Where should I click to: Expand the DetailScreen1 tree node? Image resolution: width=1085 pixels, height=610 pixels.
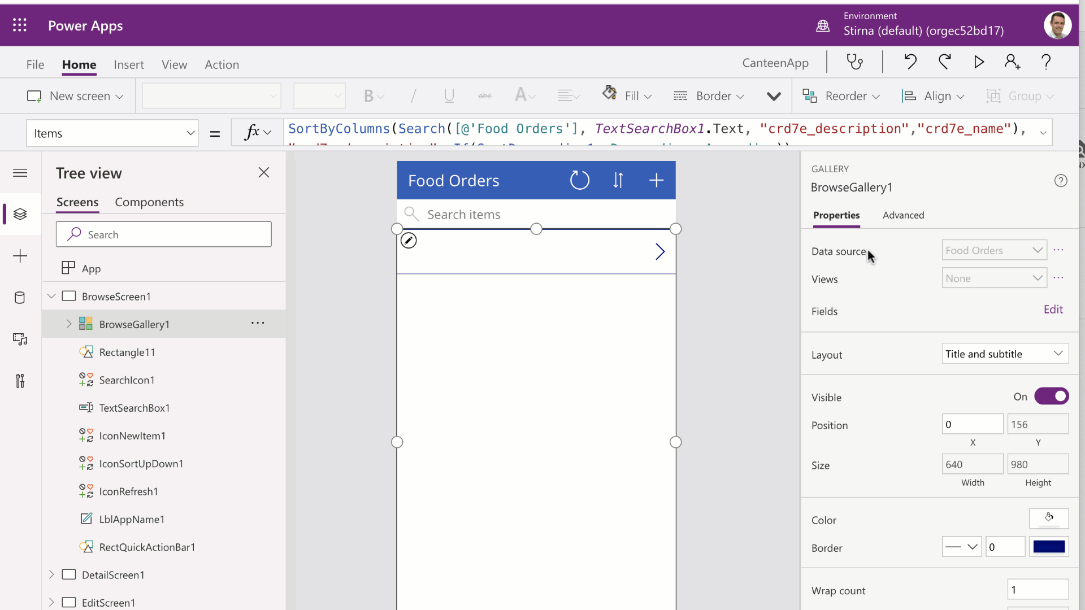tap(51, 574)
